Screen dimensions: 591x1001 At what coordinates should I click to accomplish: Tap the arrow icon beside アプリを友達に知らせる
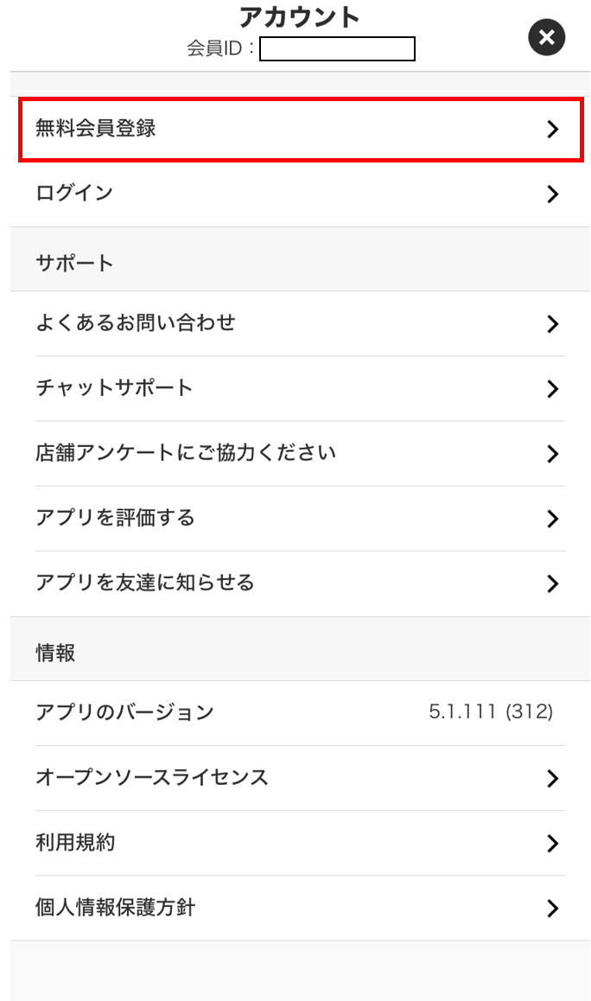tap(553, 583)
